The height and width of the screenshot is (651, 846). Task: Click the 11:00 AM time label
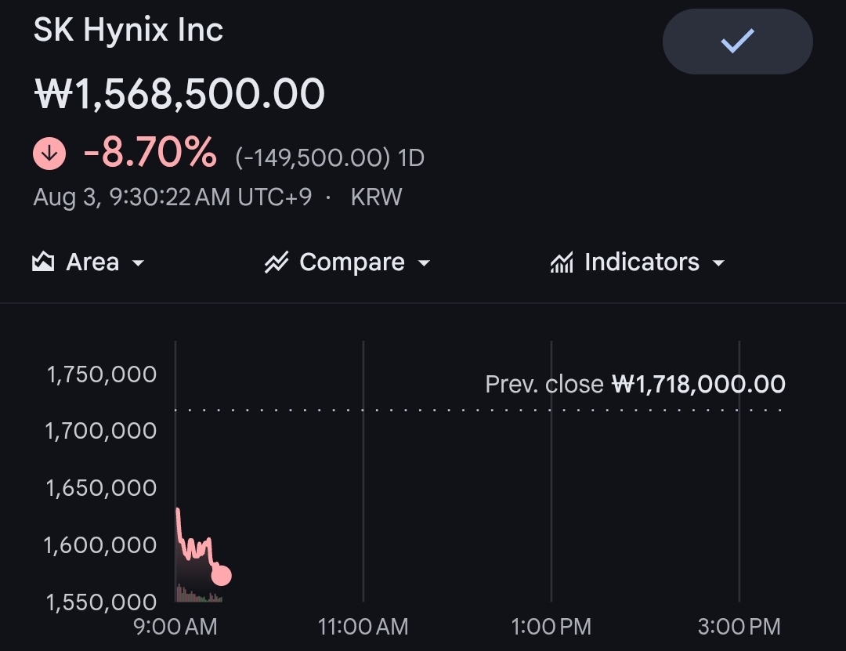pyautogui.click(x=363, y=627)
